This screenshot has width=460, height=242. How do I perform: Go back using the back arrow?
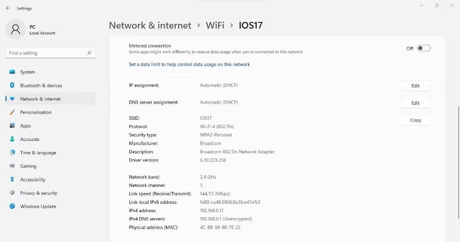click(8, 8)
